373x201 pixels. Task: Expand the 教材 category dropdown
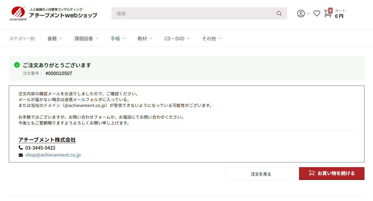(145, 38)
